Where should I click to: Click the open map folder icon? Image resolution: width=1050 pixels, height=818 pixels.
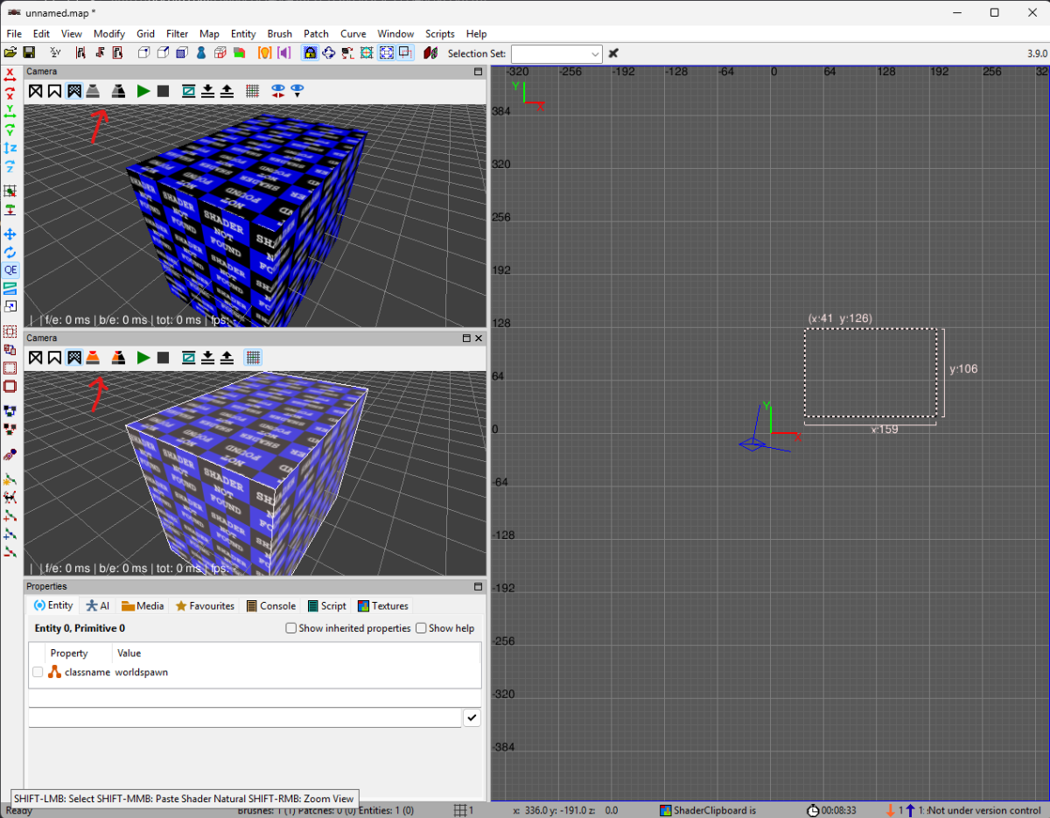point(10,53)
